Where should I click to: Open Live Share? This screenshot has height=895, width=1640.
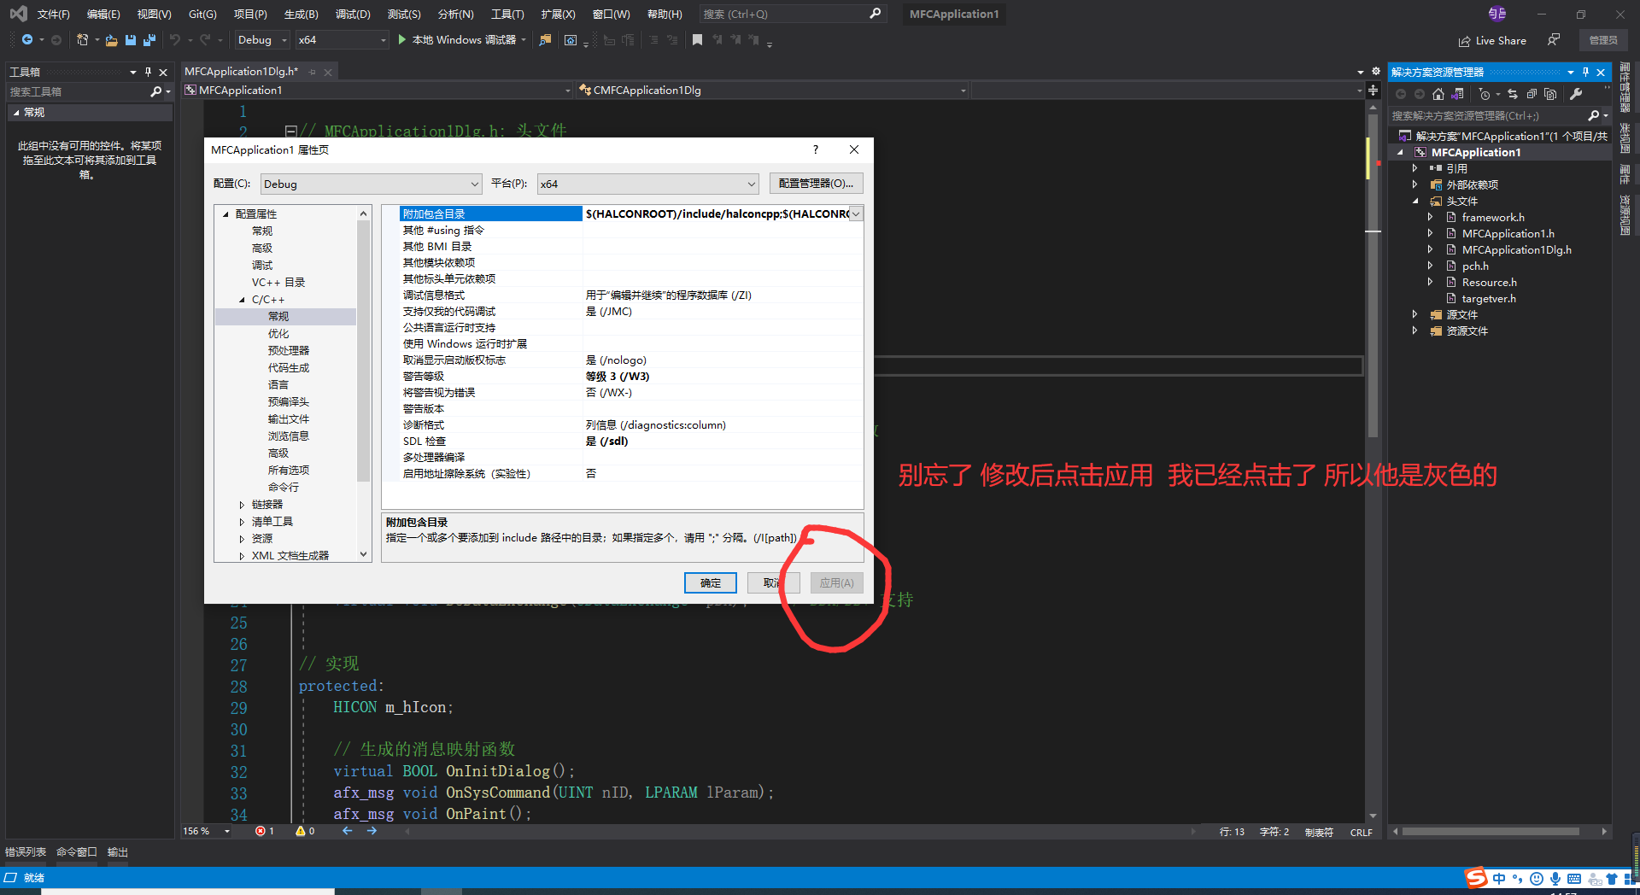(x=1492, y=40)
